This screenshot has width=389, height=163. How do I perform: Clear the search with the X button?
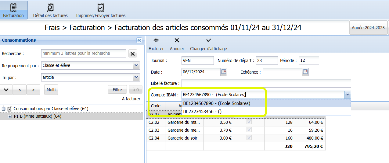click(x=132, y=54)
